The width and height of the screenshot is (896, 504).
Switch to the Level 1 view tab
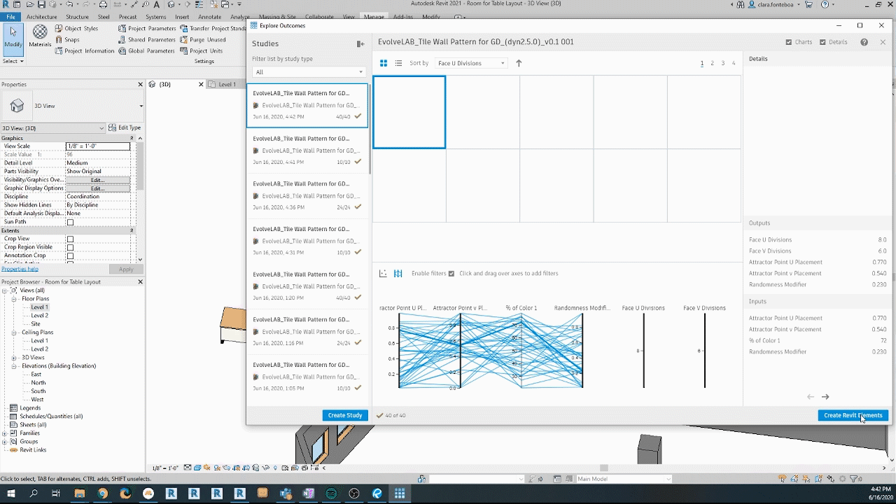point(226,84)
